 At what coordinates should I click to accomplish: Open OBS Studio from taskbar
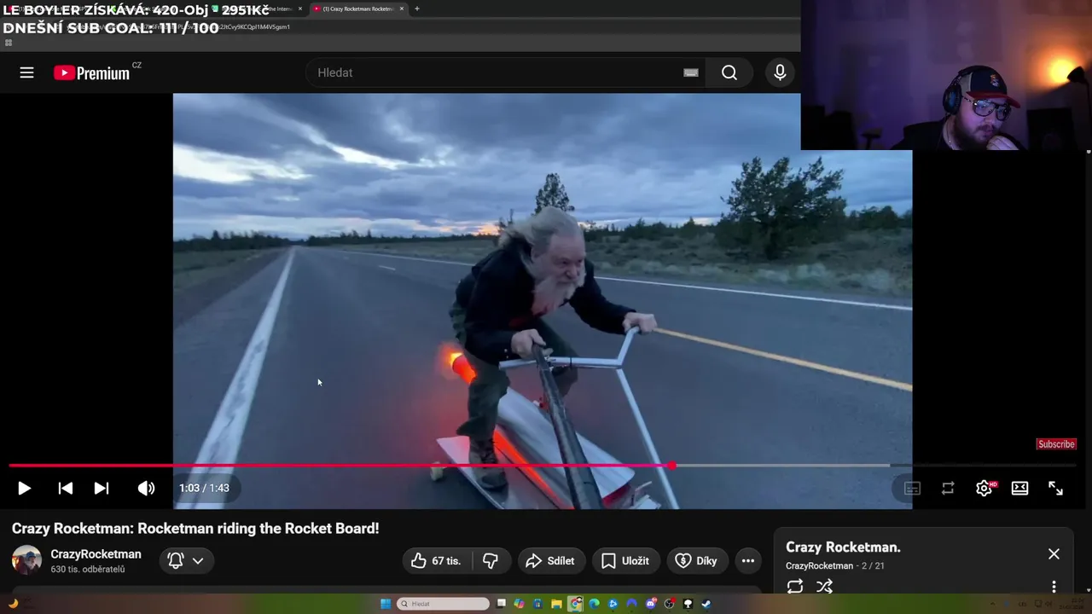pos(670,604)
